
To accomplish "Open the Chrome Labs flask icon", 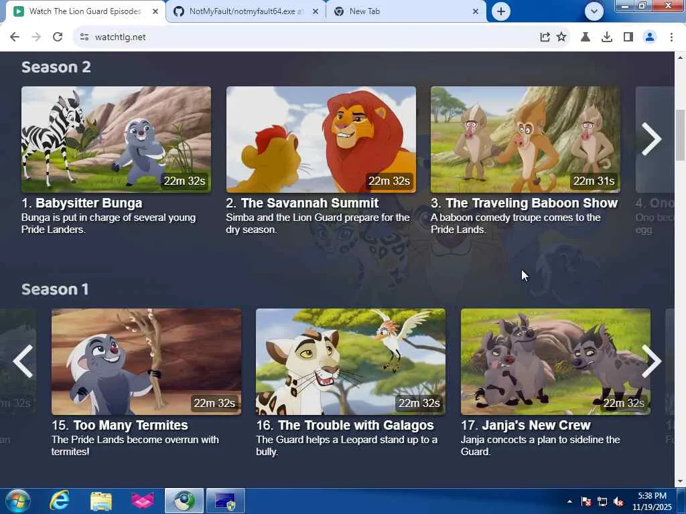I will pos(586,37).
